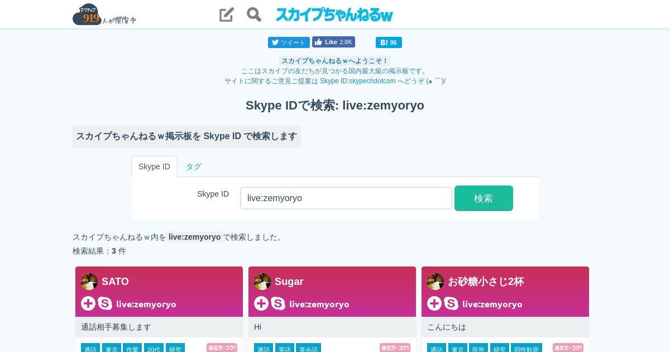Go to the スカイプちゃんねるw site logo
This screenshot has width=670, height=352.
coord(334,15)
